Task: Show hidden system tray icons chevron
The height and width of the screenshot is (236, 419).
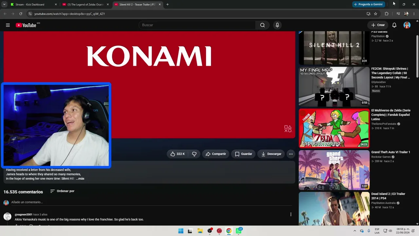Action: coord(355,231)
